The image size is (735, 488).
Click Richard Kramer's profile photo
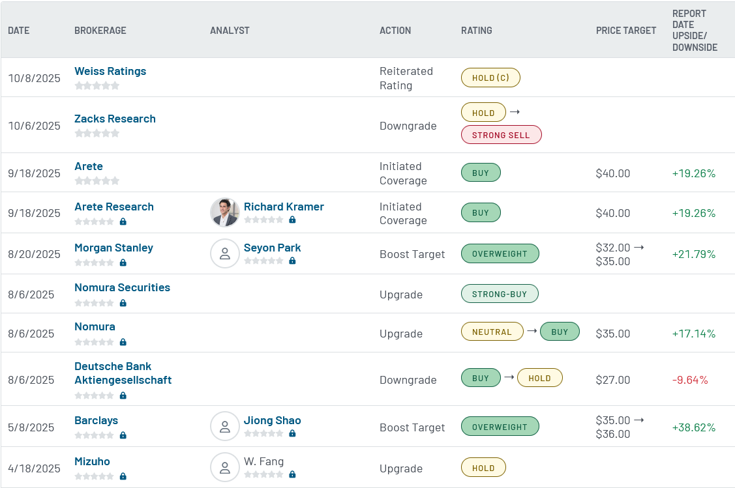[225, 212]
